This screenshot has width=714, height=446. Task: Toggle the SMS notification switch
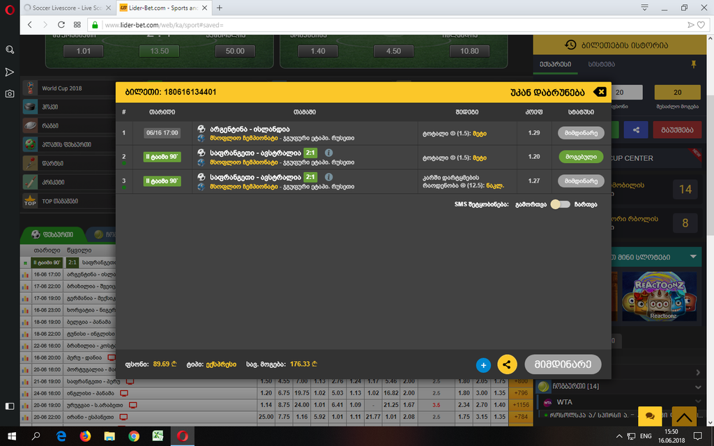(560, 204)
